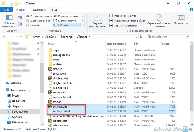194x132 pixels.
Task: Switch to Extra large icons view
Action: coord(39,16)
